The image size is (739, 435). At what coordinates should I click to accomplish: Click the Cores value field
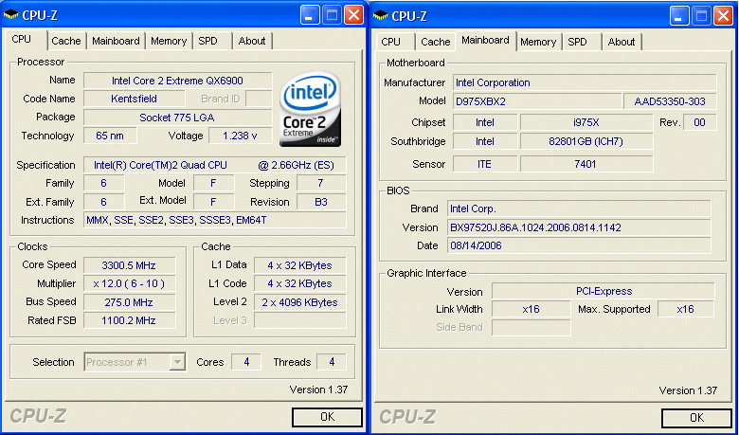click(x=246, y=362)
